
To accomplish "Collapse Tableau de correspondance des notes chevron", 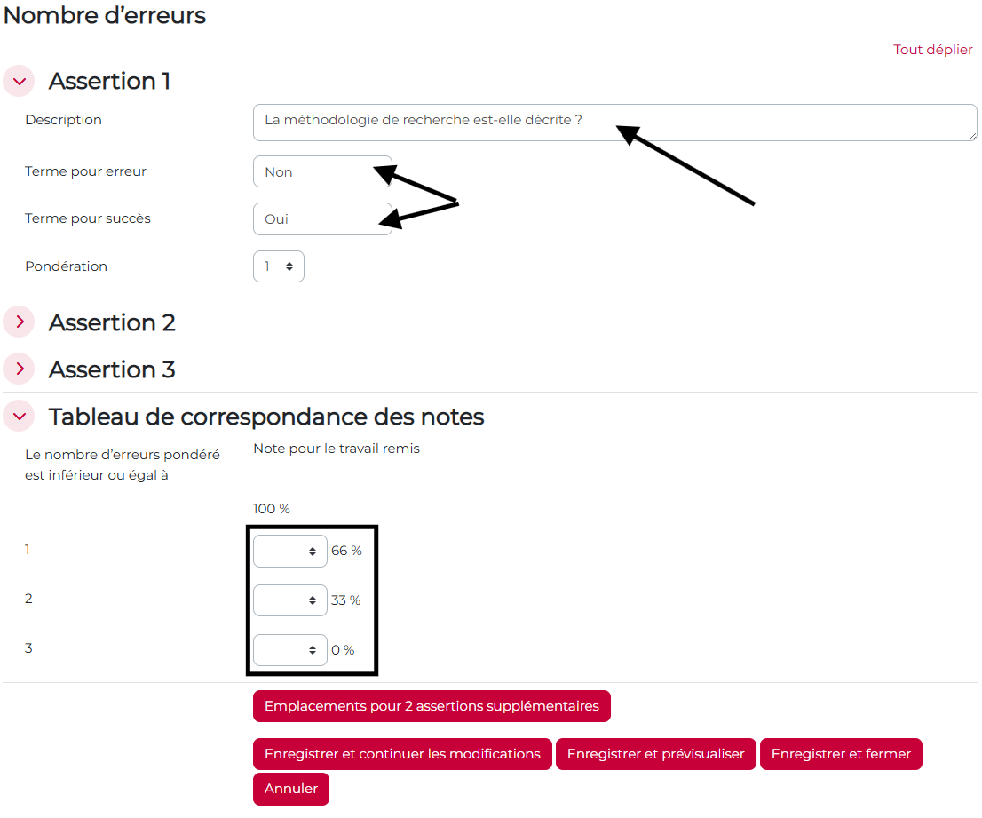I will (19, 416).
